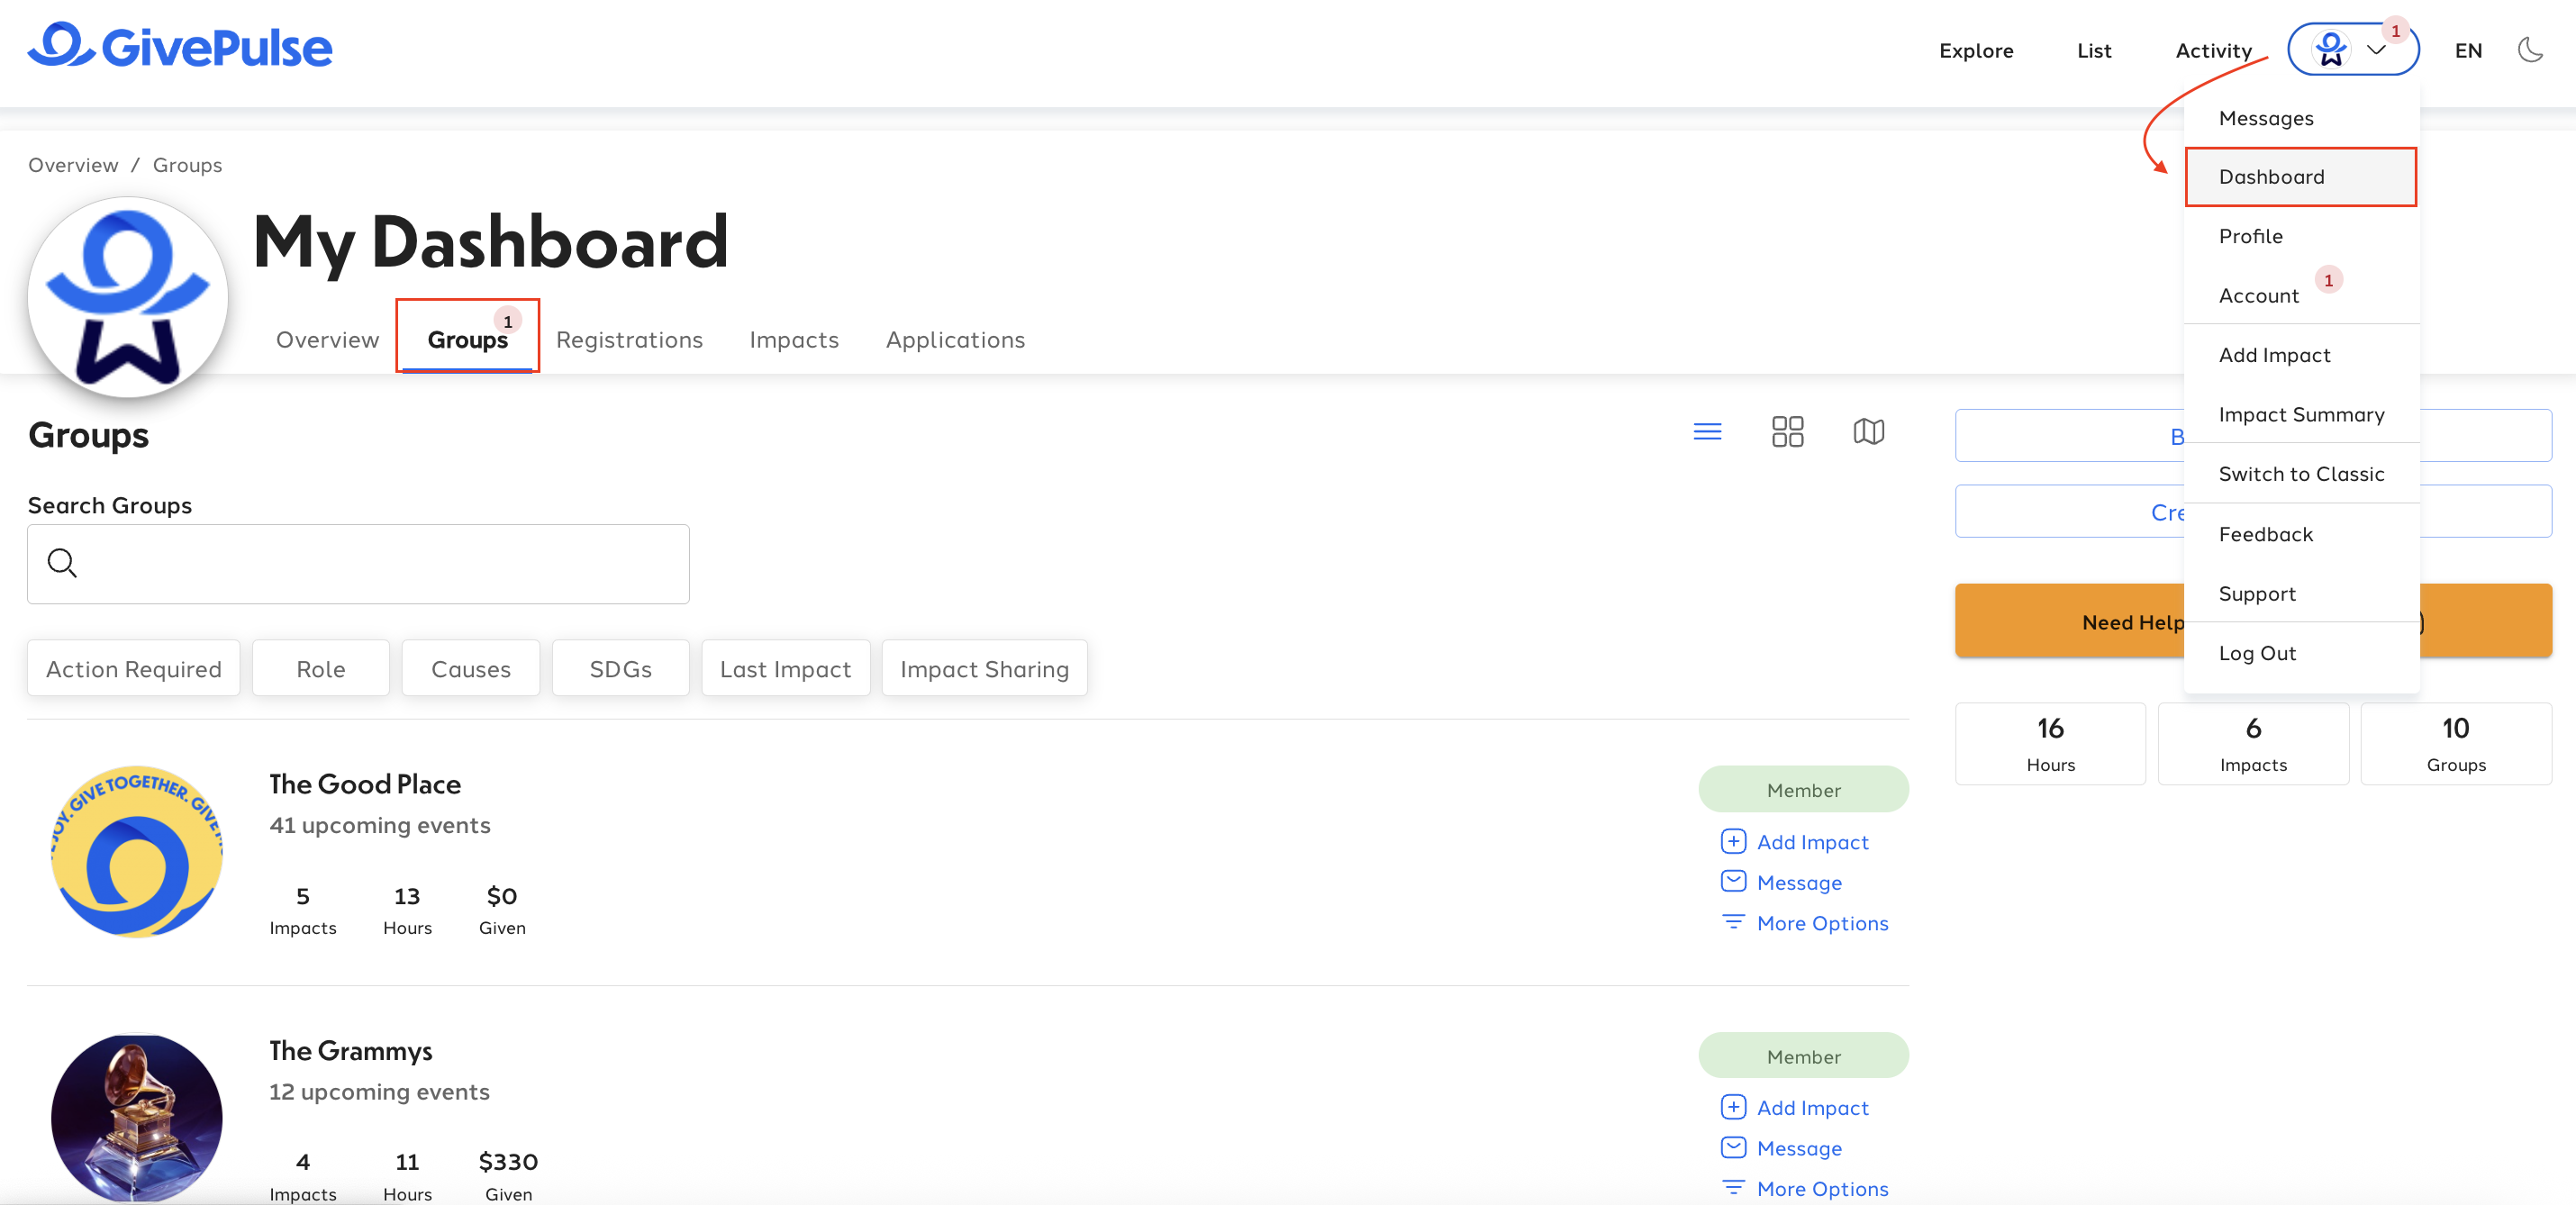Click Groups breadcrumb link
2576x1205 pixels.
(187, 165)
